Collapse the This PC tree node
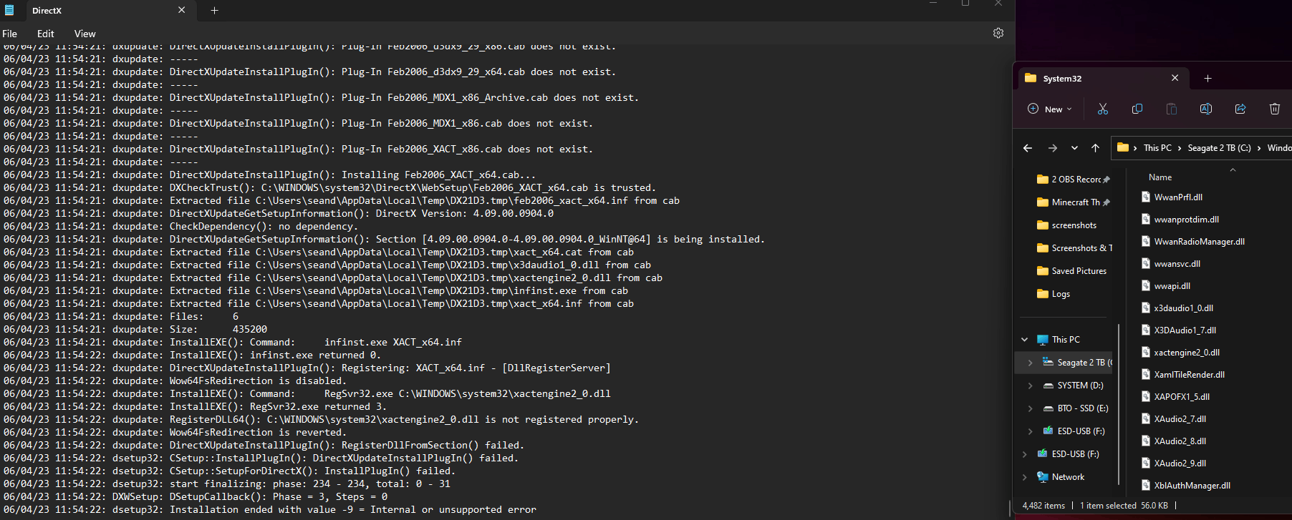The width and height of the screenshot is (1292, 520). [1024, 340]
